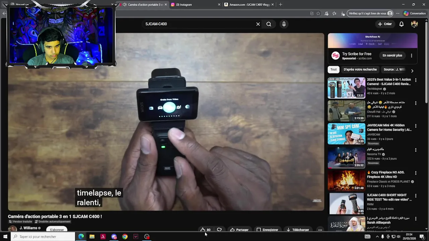Viewport: 429px width, 241px height.
Task: Open Microsoft Edge from taskbar
Action: (81, 237)
